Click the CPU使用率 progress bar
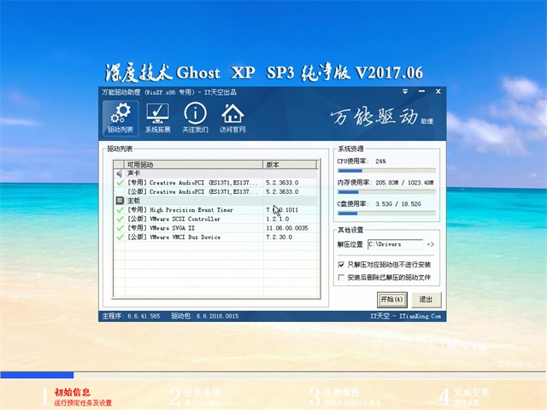547x410 pixels. coord(386,171)
